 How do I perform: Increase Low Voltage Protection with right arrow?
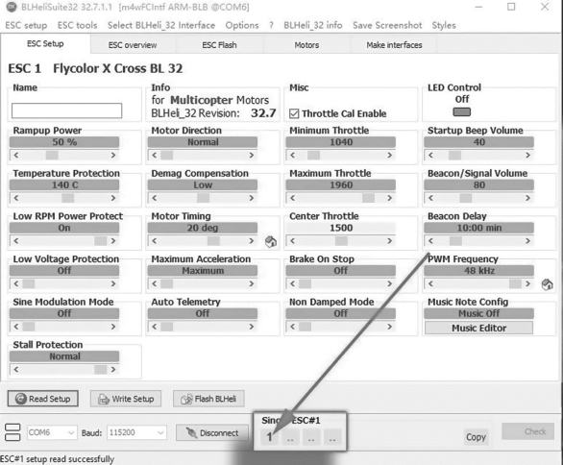click(113, 283)
